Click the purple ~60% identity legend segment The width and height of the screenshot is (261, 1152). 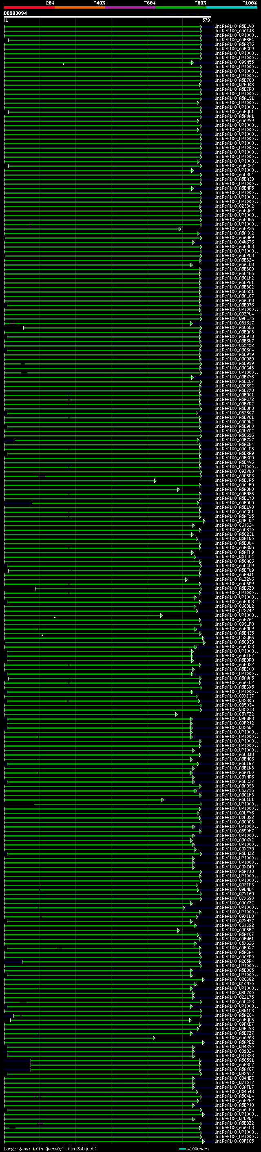(x=130, y=7)
